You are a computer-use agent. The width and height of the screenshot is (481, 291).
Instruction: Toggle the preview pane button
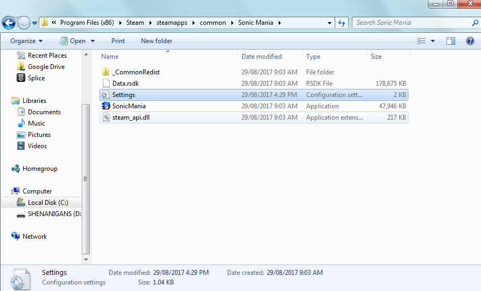pos(451,41)
